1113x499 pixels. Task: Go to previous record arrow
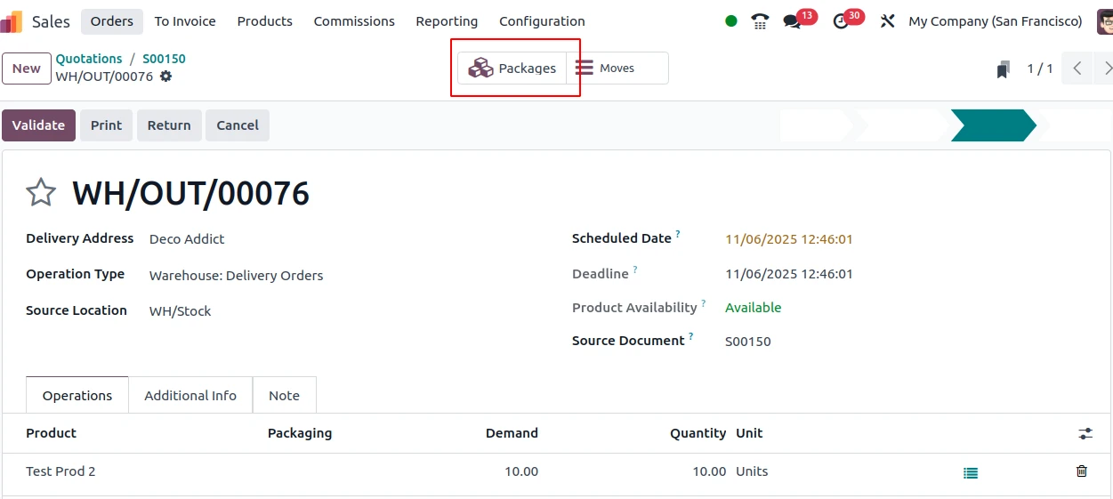1077,68
